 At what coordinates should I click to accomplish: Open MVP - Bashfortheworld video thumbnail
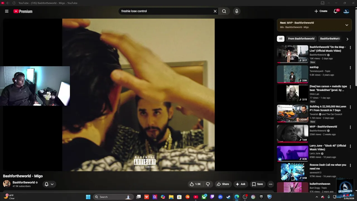tap(293, 134)
